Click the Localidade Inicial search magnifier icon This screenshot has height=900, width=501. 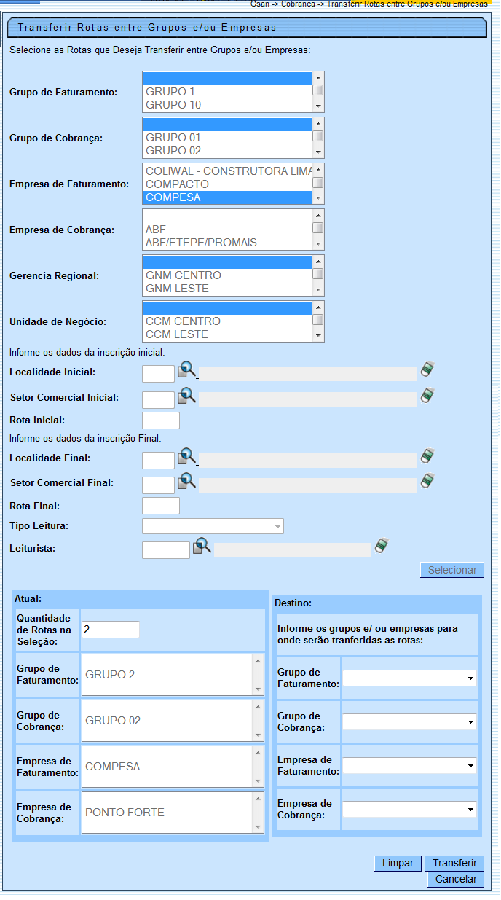pyautogui.click(x=187, y=371)
